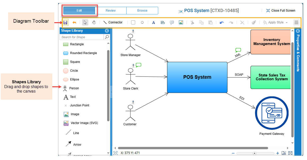Screen dimensions: 307x160
Task: Click the canvas horizontal scrollbar
Action: coord(193,148)
